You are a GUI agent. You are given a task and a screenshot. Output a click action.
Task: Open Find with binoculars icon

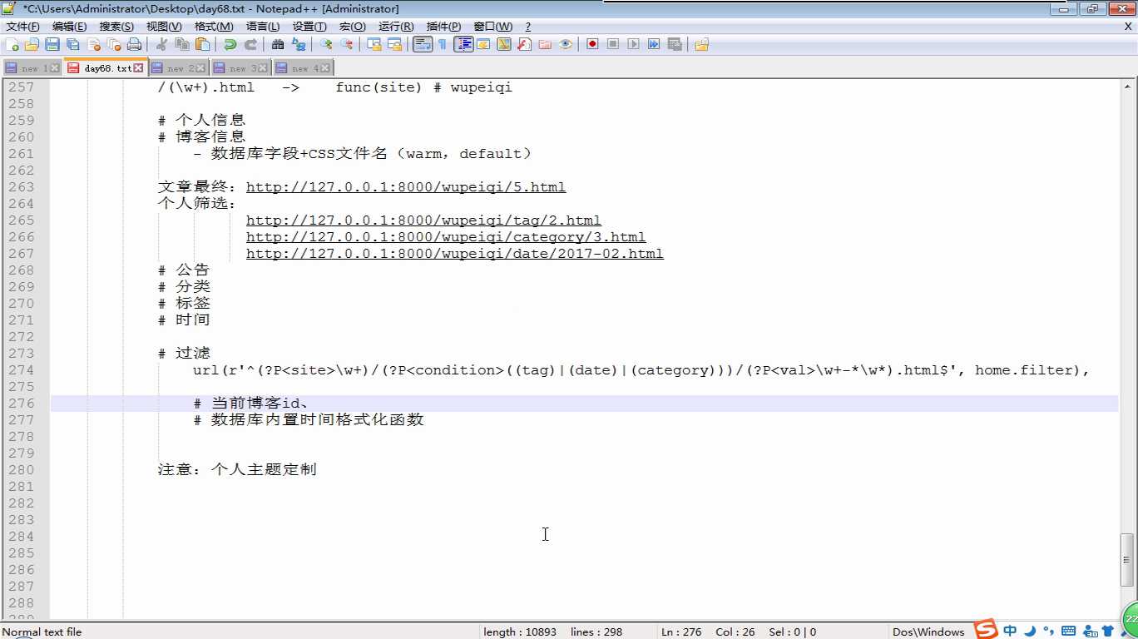pos(278,44)
